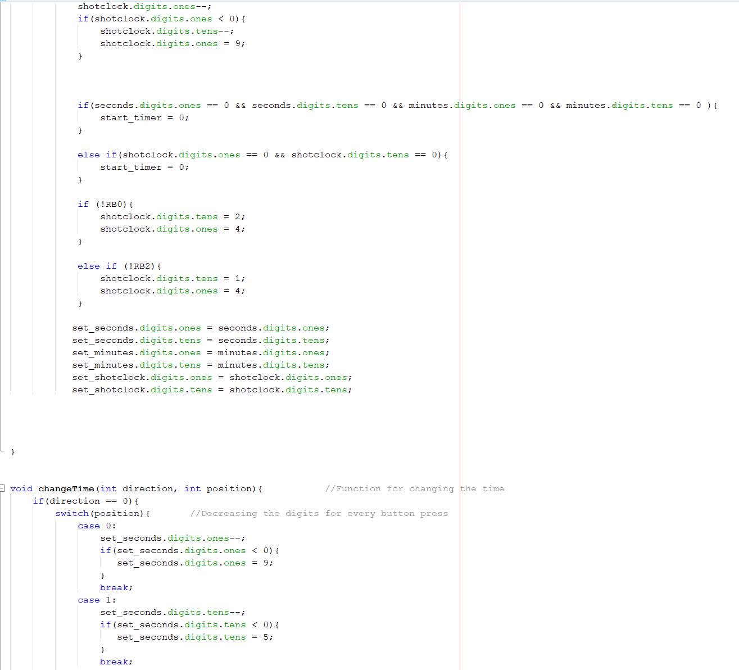739x670 pixels.
Task: Place cursor on 'else if (!RB2){' line
Action: coord(120,266)
